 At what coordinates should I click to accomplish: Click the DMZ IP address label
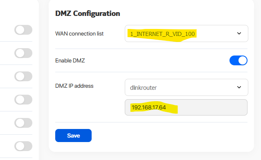point(74,86)
